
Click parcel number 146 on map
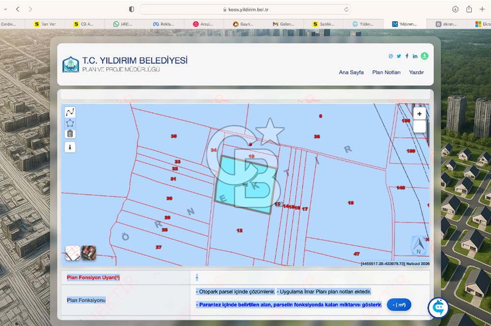(401, 188)
